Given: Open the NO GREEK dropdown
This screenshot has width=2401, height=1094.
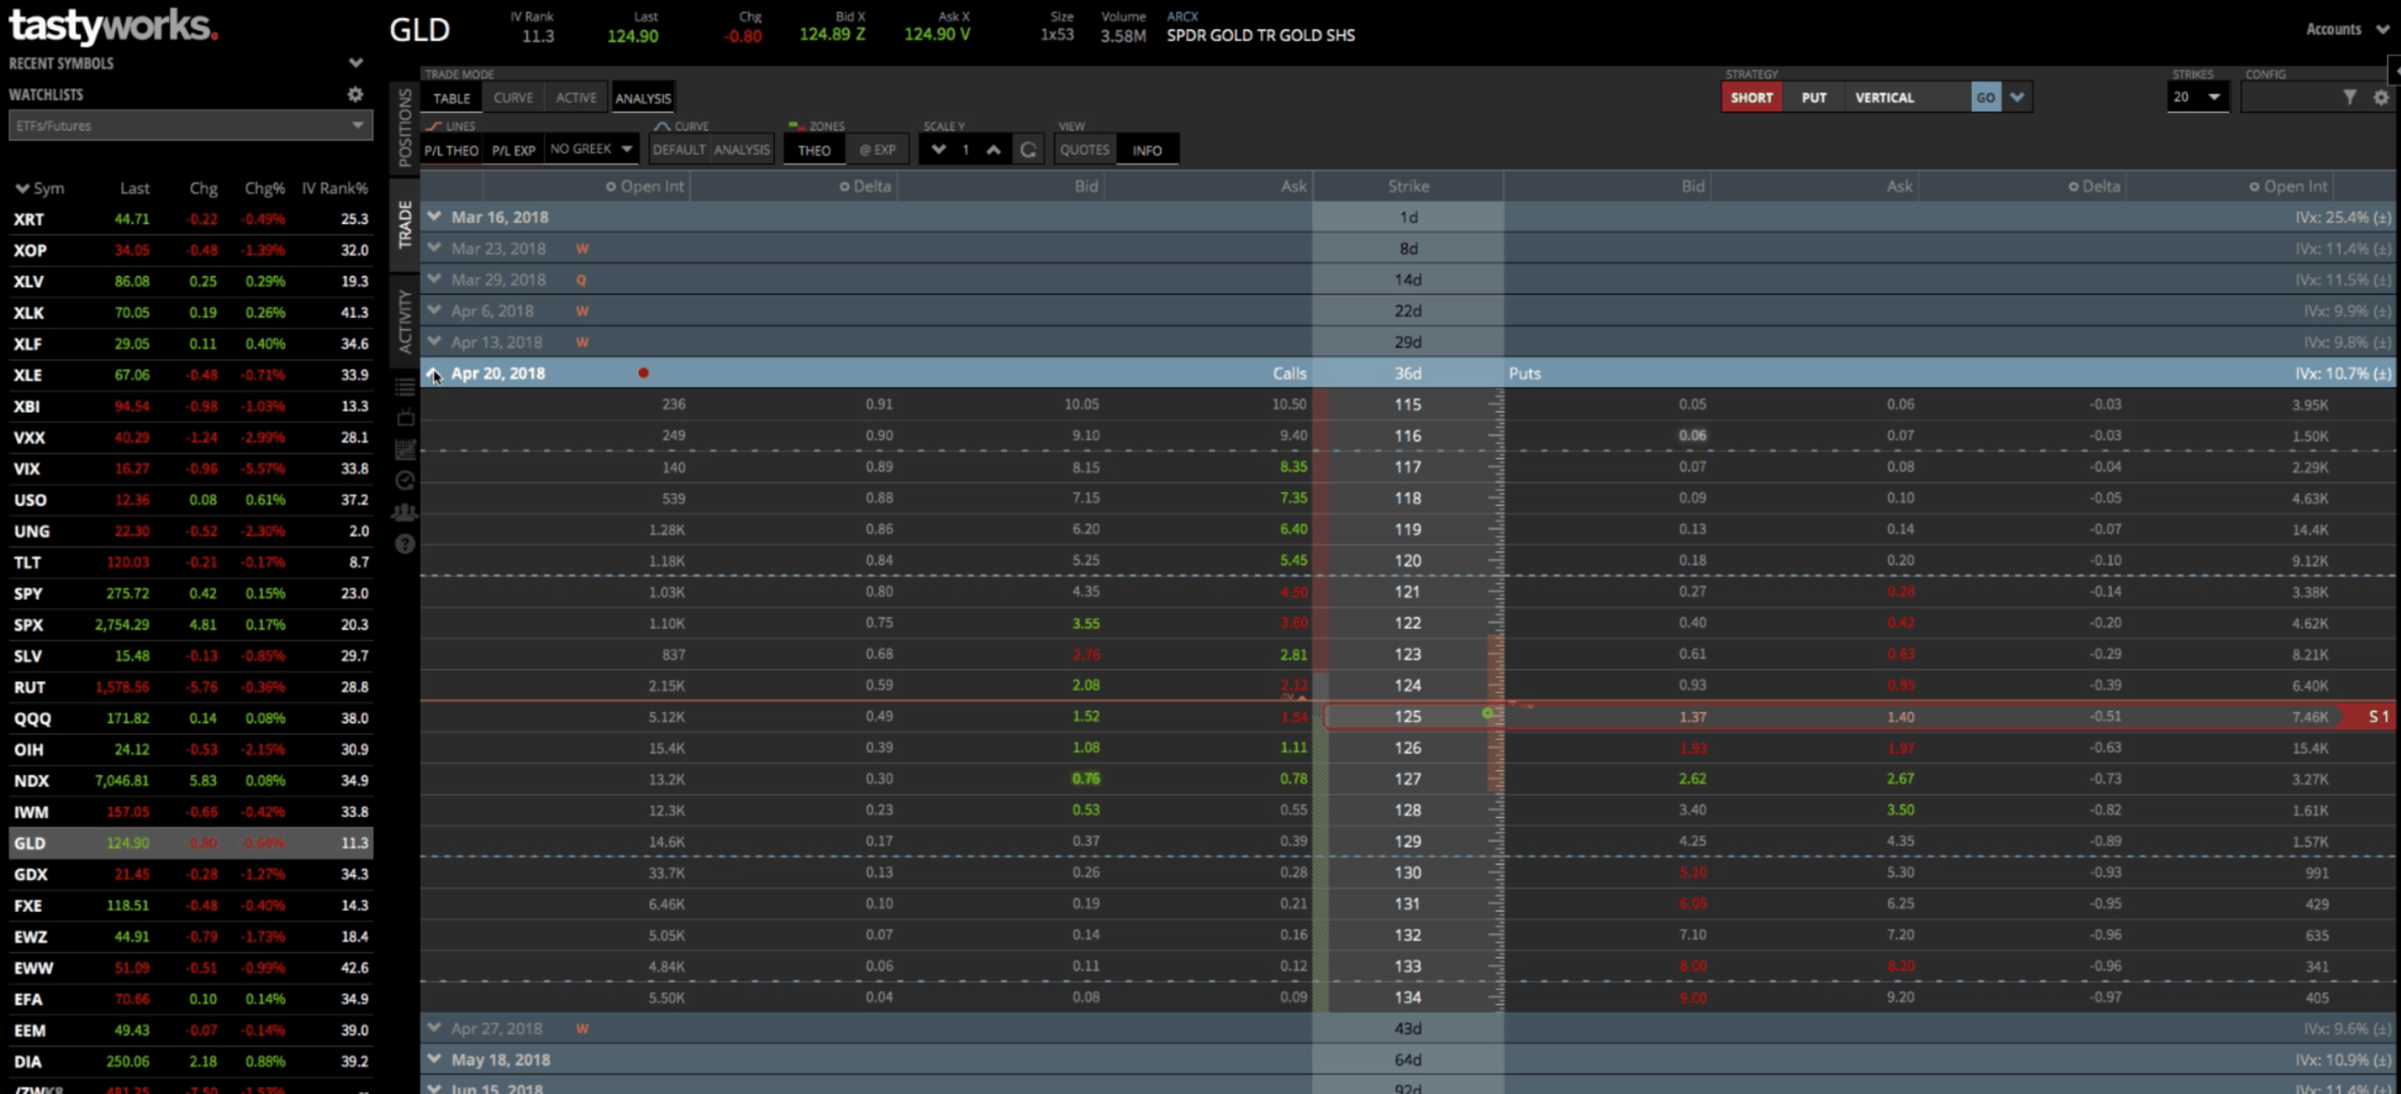Looking at the screenshot, I should click(591, 149).
